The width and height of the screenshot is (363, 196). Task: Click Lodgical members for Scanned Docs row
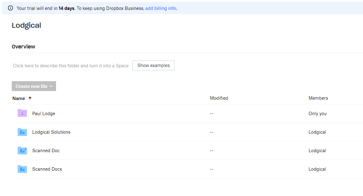coord(317,169)
